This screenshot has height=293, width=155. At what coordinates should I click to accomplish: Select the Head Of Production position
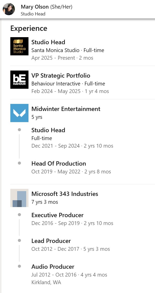[x=58, y=164]
